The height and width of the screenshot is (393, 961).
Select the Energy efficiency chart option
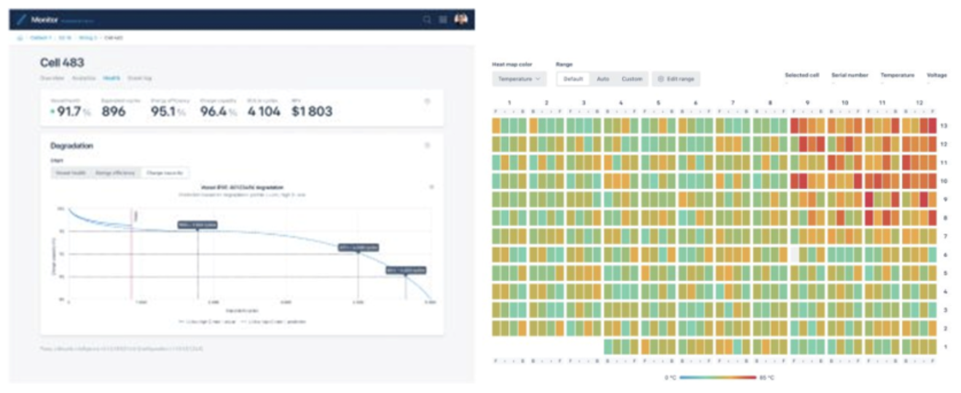(116, 173)
